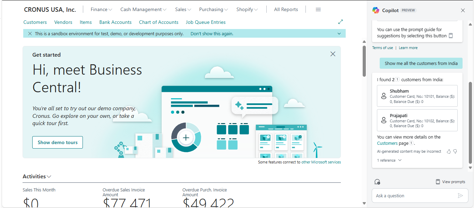Open the Vendors list

coord(63,22)
